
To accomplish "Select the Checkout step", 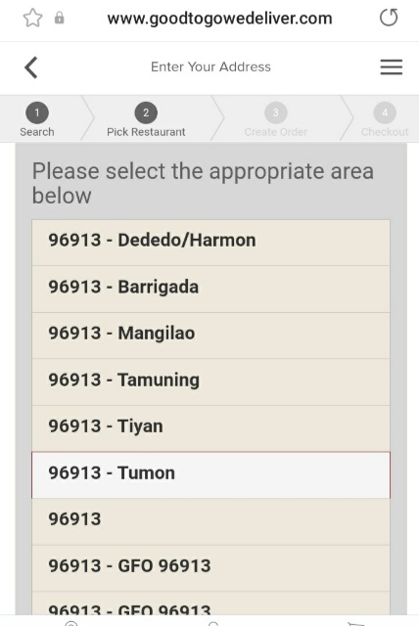I will click(385, 119).
